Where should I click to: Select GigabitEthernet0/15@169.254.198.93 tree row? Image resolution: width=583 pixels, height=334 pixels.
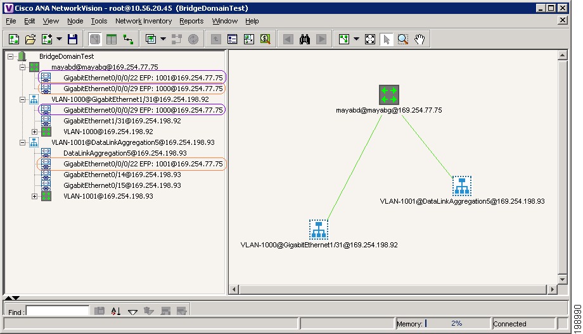[122, 185]
